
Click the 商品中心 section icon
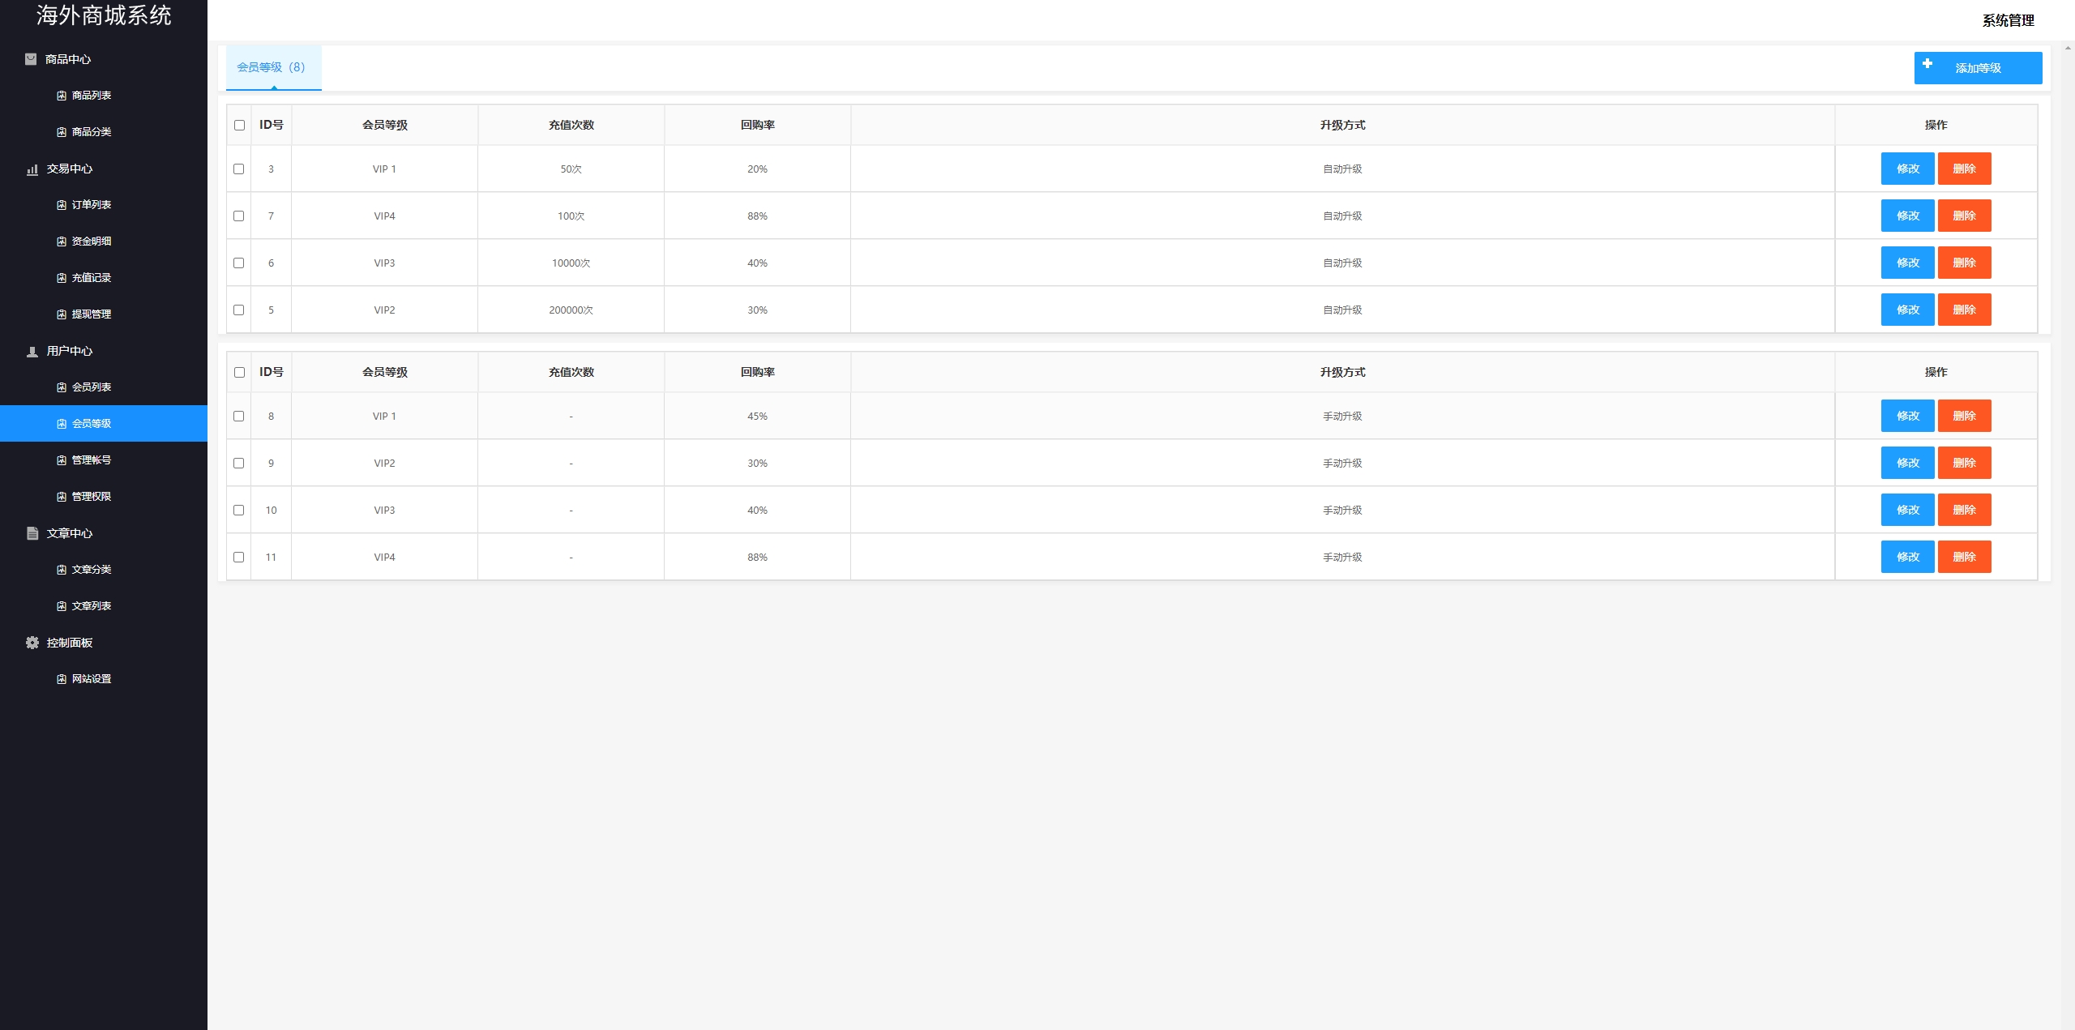31,59
